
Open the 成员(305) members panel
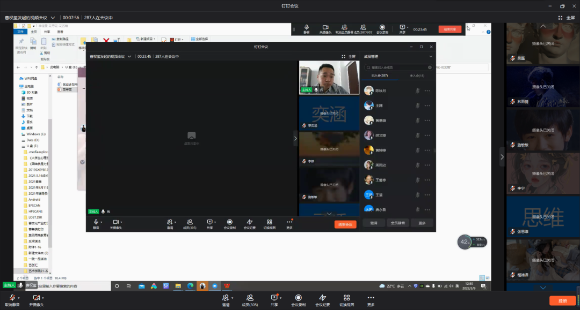[250, 299]
